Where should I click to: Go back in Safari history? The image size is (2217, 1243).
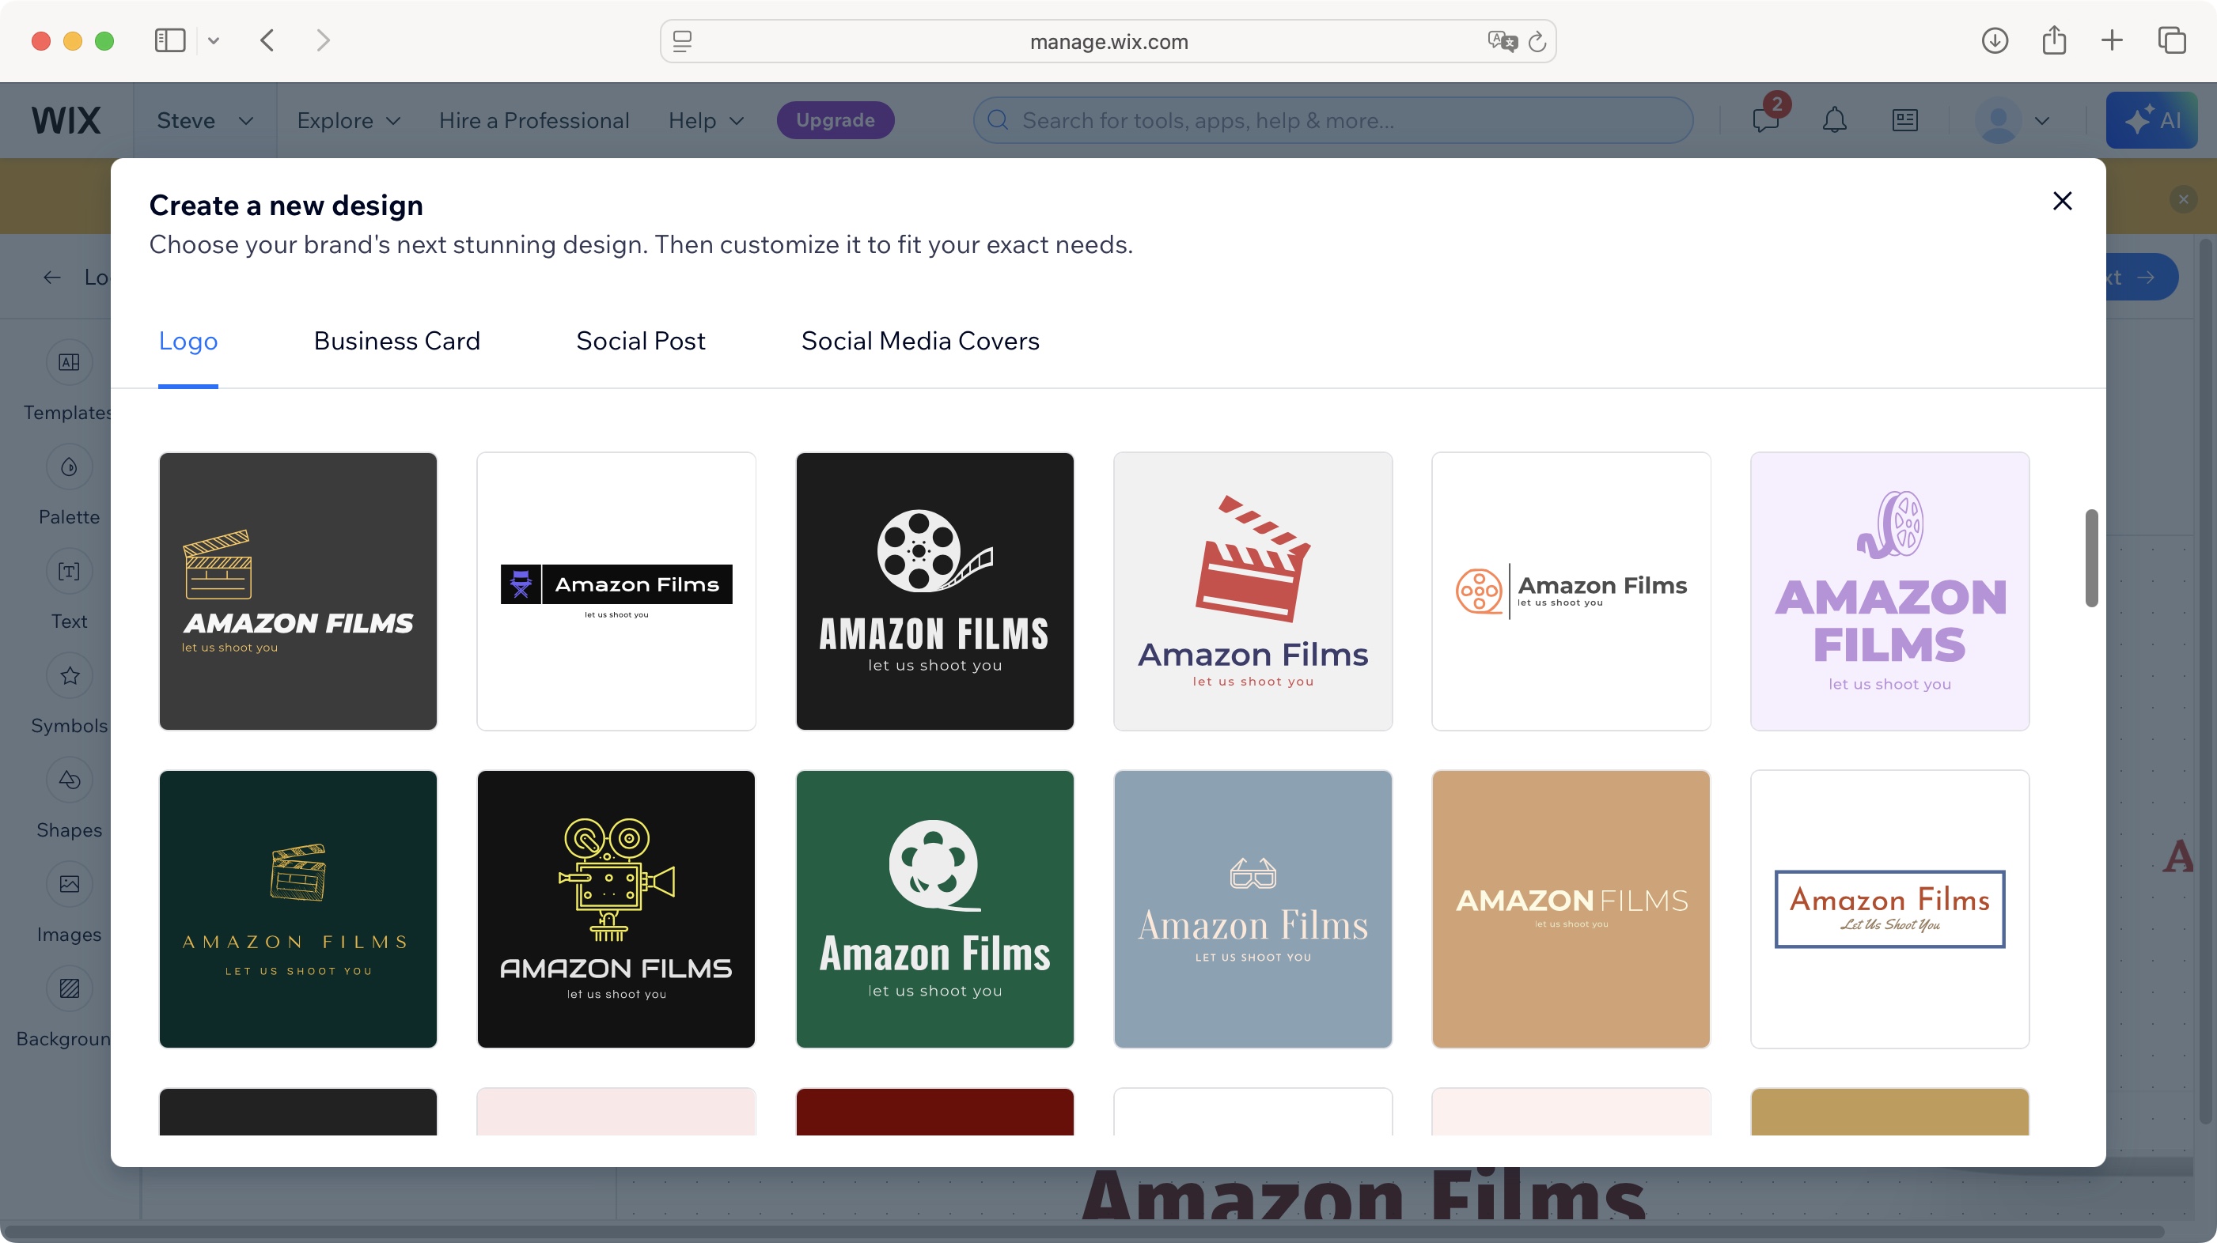click(267, 40)
